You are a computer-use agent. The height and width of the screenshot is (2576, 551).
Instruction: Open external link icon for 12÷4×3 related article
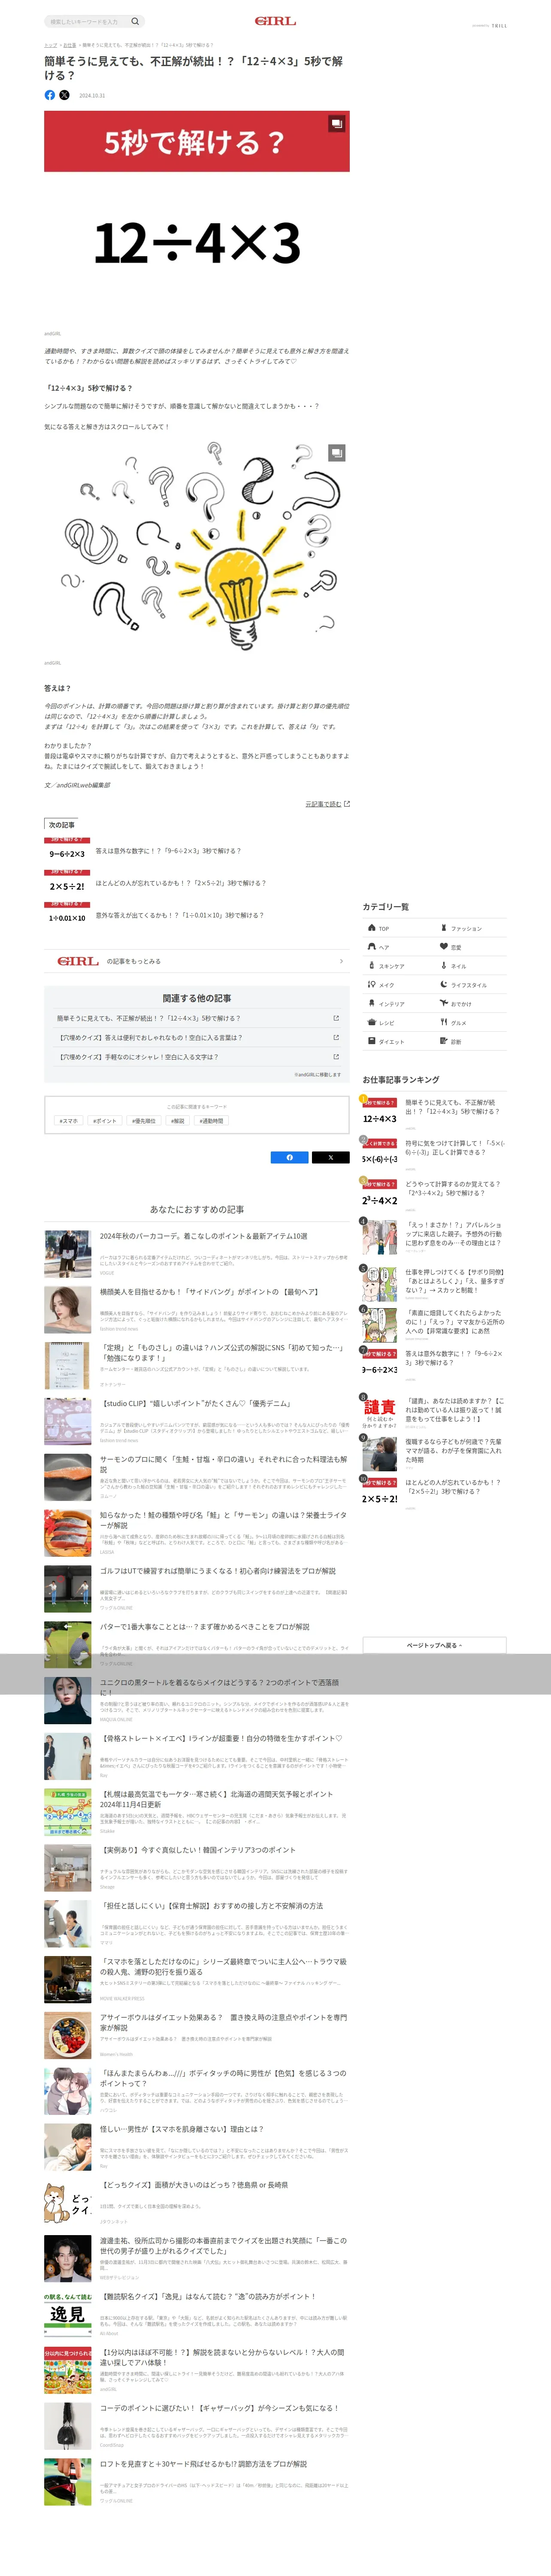coord(336,1018)
